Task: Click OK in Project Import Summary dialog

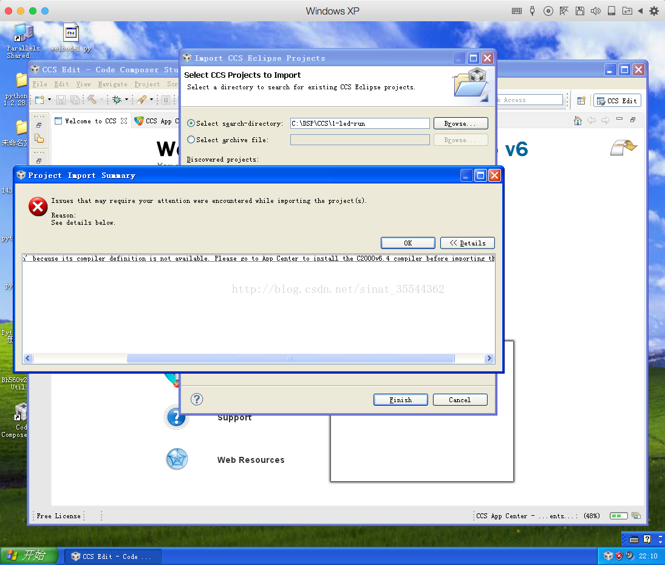Action: pyautogui.click(x=408, y=243)
